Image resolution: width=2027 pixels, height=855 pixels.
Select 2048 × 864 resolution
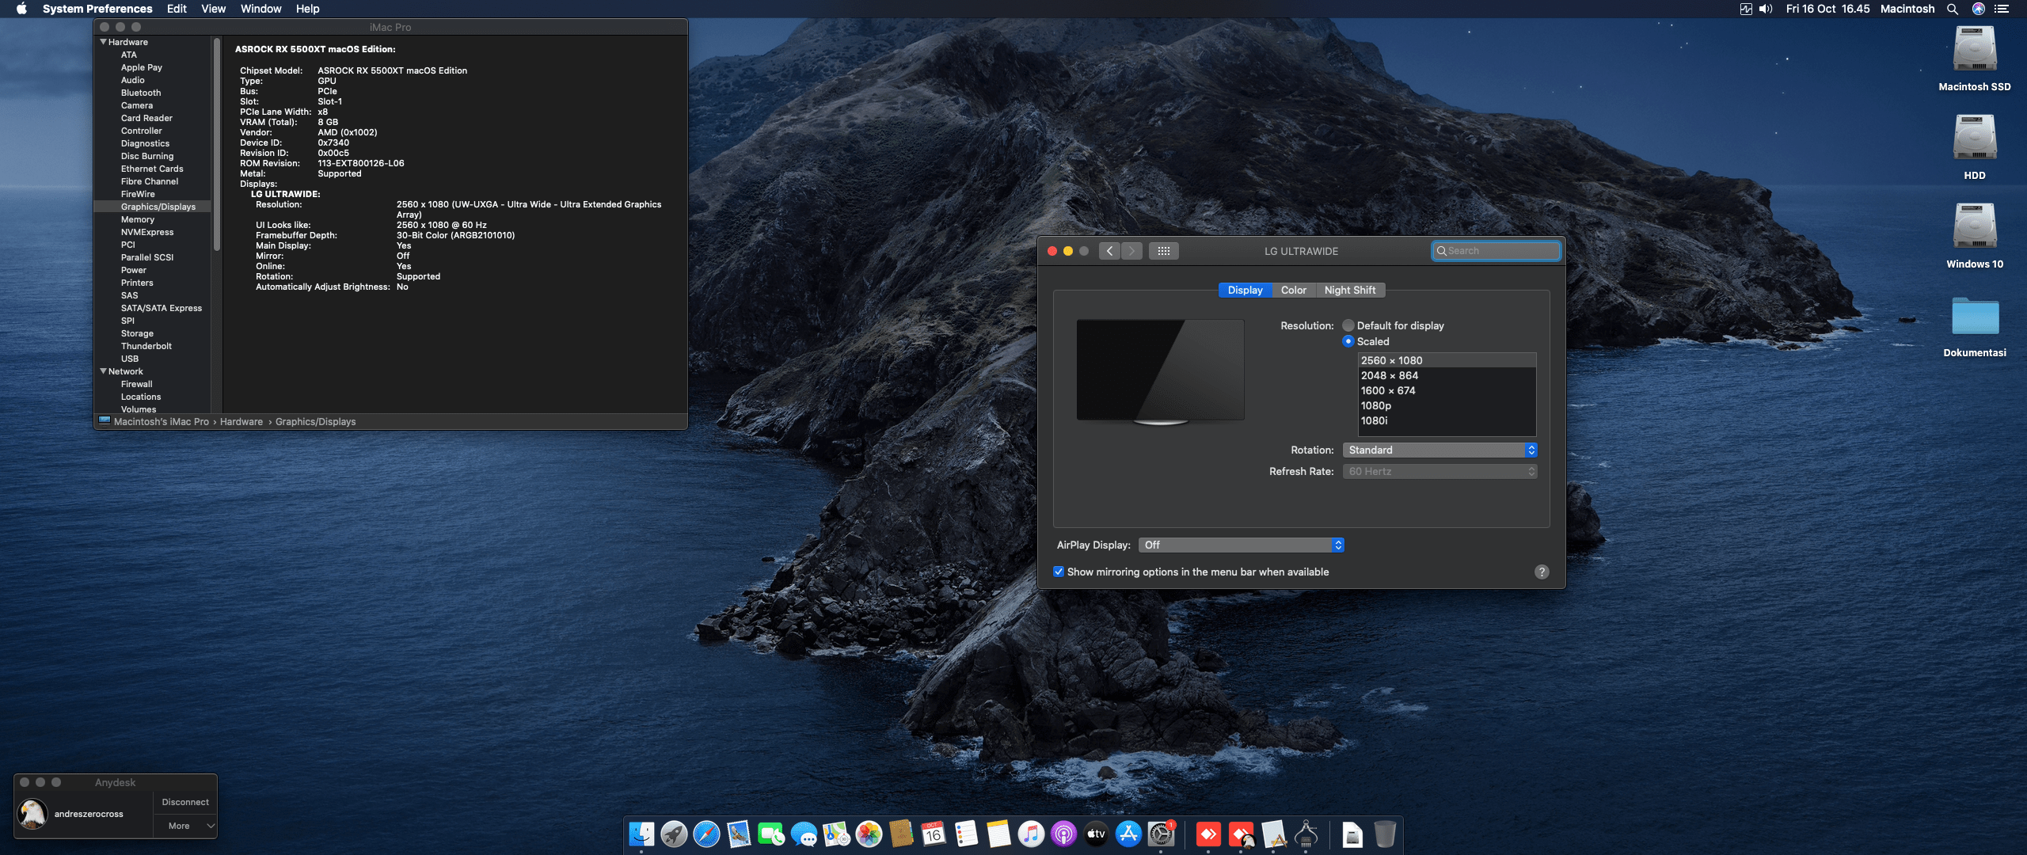click(x=1447, y=375)
